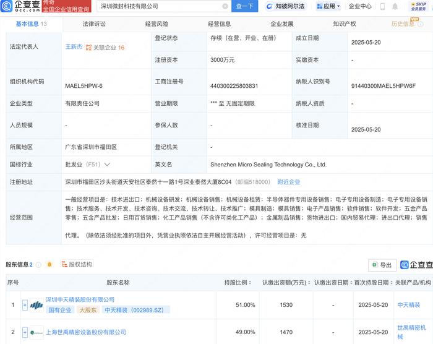Open legal representative 王新杰 link
The height and width of the screenshot is (344, 433).
tap(74, 47)
